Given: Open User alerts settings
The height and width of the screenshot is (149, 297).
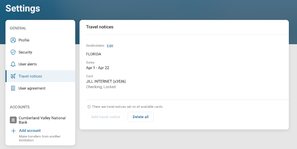Looking at the screenshot, I should click(x=27, y=64).
